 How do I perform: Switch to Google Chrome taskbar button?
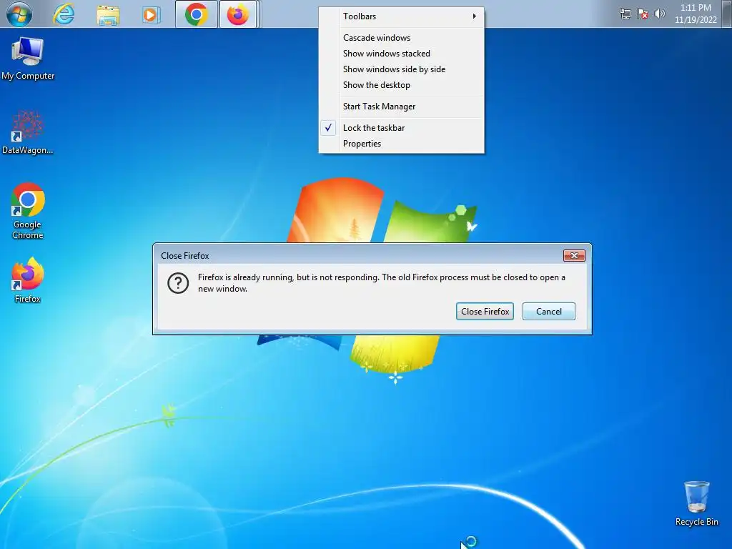pyautogui.click(x=197, y=14)
